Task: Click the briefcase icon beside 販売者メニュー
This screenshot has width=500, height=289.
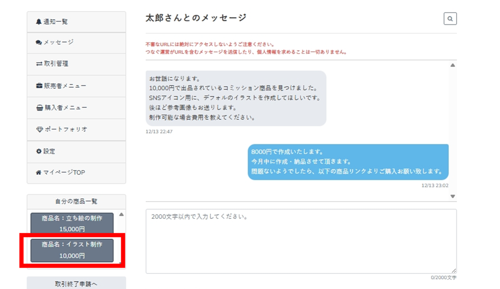Action: (39, 86)
